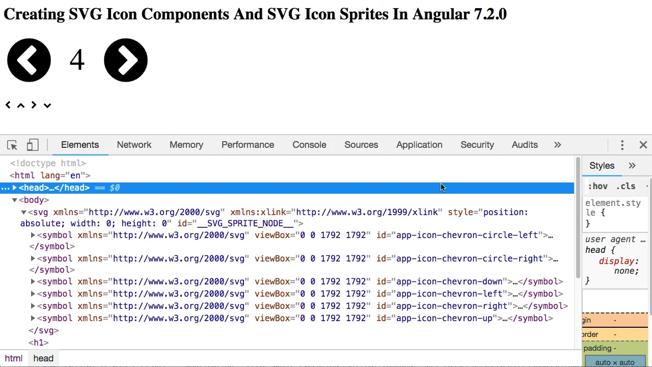
Task: Toggle the :hov element state panel
Action: click(598, 186)
